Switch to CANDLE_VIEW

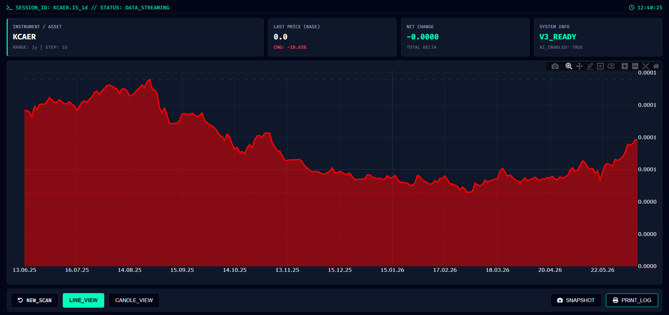pos(134,301)
